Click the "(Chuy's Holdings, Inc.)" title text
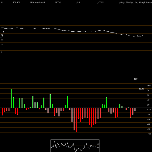This screenshot has width=152, height=152. pos(129,2)
